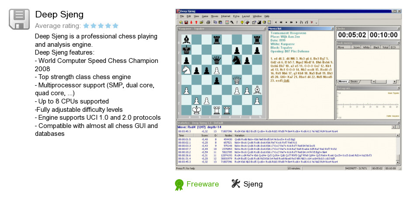Open the Help menu

coord(267,16)
